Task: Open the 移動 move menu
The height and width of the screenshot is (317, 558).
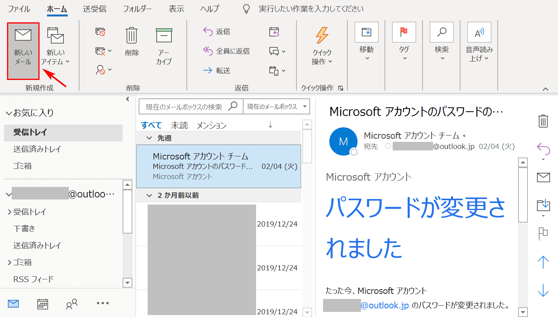Action: [367, 42]
